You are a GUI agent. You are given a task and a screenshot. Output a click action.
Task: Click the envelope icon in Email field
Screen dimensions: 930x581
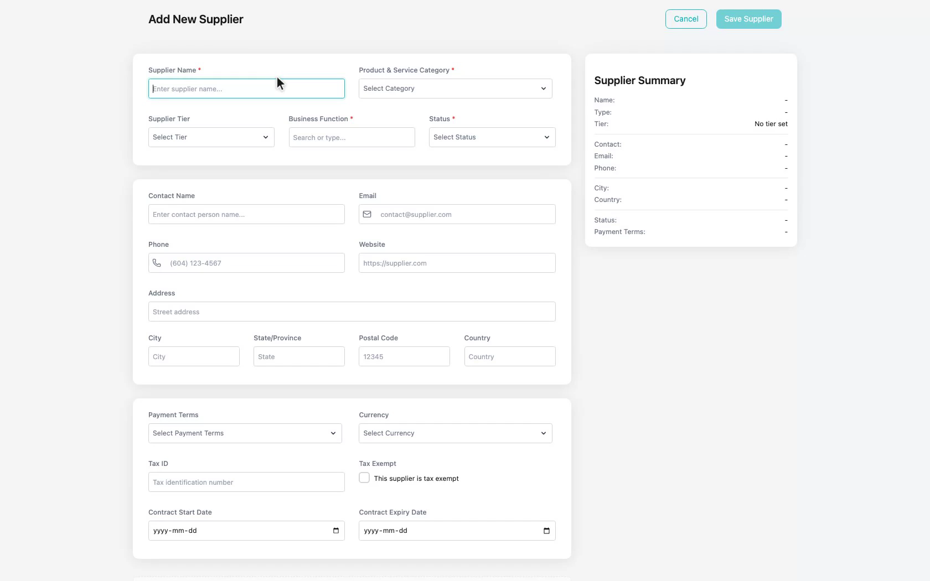[367, 214]
